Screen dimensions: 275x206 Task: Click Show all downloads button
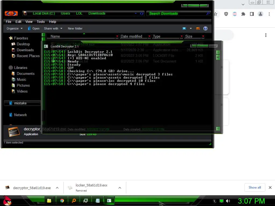click(x=255, y=187)
